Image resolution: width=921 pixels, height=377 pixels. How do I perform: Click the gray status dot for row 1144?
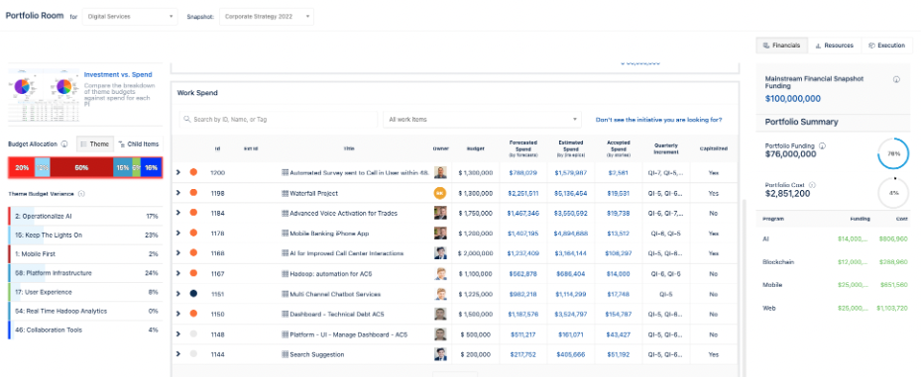[x=193, y=354]
